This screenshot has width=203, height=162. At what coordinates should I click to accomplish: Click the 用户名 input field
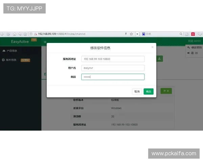[113, 68]
